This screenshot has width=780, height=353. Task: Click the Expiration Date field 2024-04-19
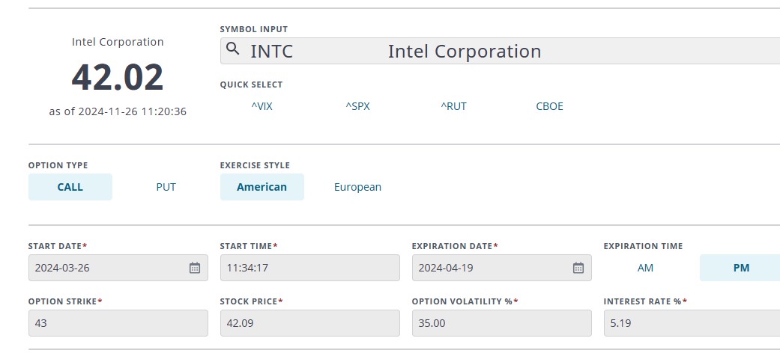pyautogui.click(x=501, y=268)
